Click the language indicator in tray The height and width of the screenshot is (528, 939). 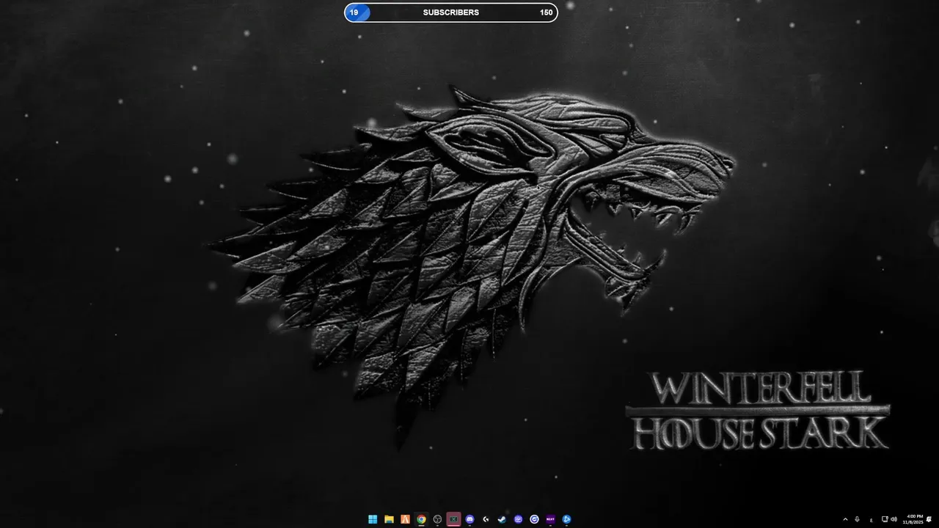(872, 520)
